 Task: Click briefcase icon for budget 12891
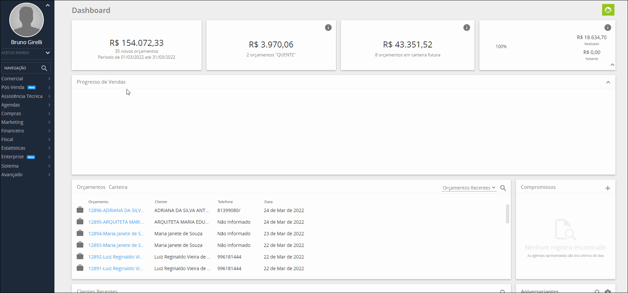click(80, 268)
